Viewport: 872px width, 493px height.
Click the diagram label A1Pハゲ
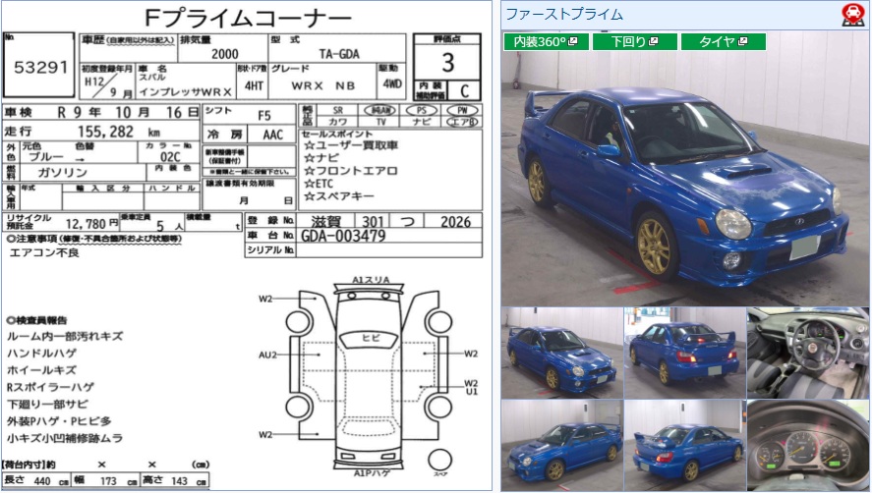click(x=372, y=473)
